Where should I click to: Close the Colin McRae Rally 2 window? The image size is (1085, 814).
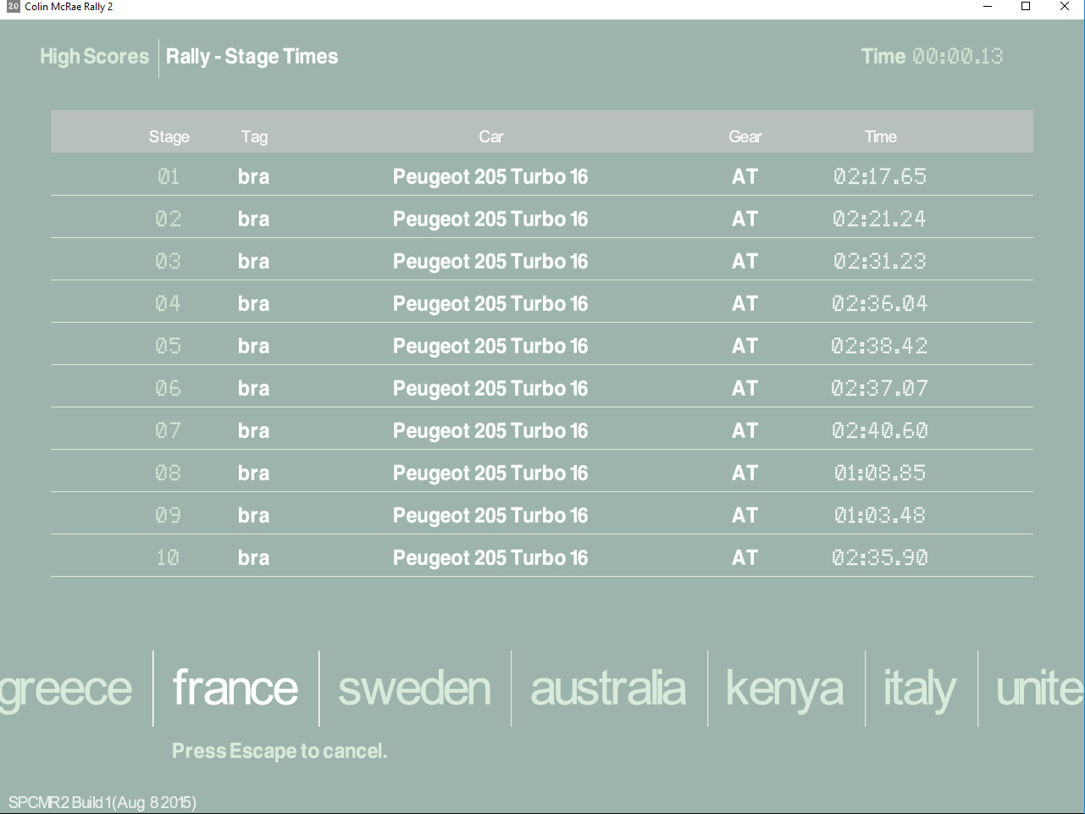coord(1065,7)
